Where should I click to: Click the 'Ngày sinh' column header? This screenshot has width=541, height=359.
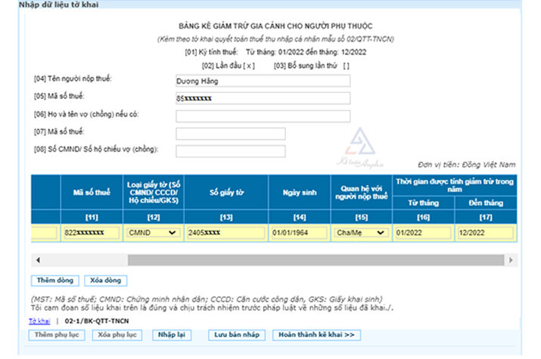coord(299,192)
